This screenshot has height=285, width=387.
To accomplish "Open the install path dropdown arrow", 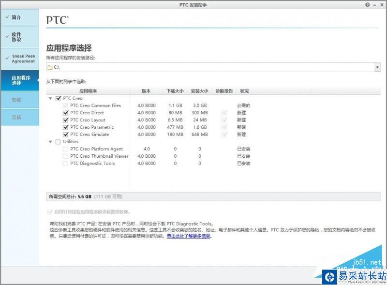I will pyautogui.click(x=377, y=67).
